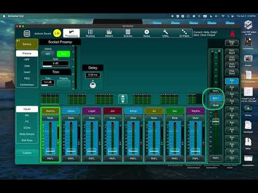Toggle 48V phantom power
Image resolution: width=258 pixels, height=193 pixels.
point(48,54)
